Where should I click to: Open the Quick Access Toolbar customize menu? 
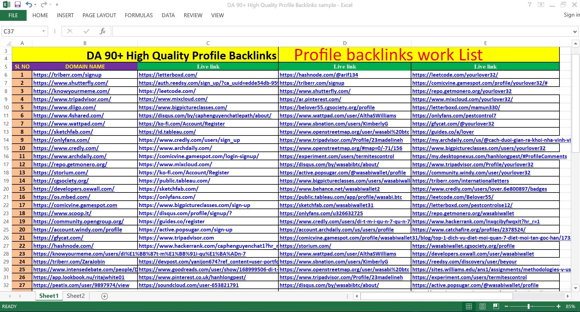point(57,5)
